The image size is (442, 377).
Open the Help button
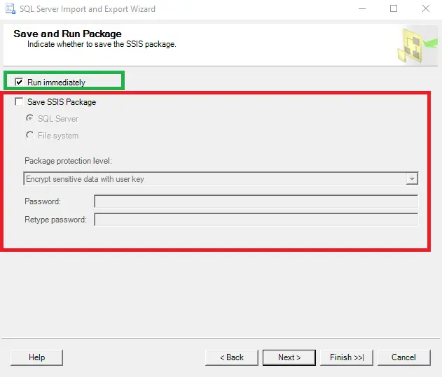pos(36,357)
